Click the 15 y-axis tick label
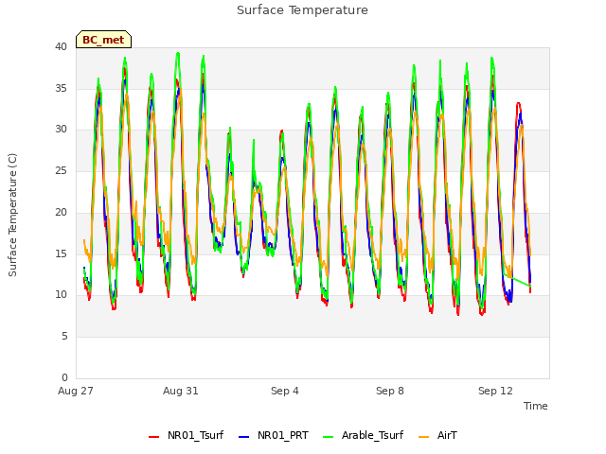The image size is (606, 454). 61,253
